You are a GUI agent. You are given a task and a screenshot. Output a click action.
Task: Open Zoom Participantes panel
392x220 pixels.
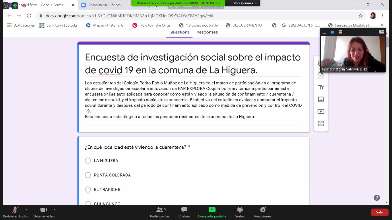click(160, 212)
